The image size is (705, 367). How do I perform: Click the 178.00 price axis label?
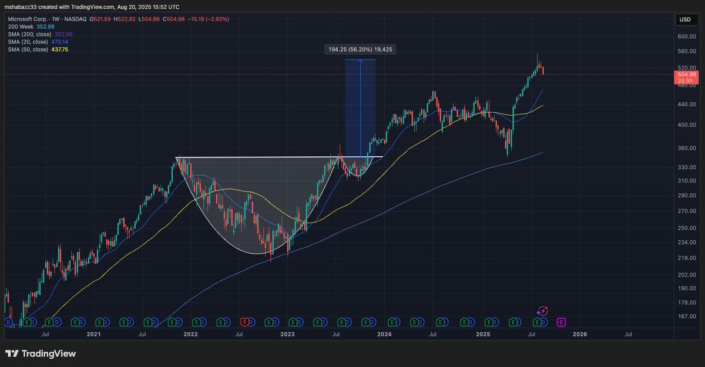tap(686, 302)
